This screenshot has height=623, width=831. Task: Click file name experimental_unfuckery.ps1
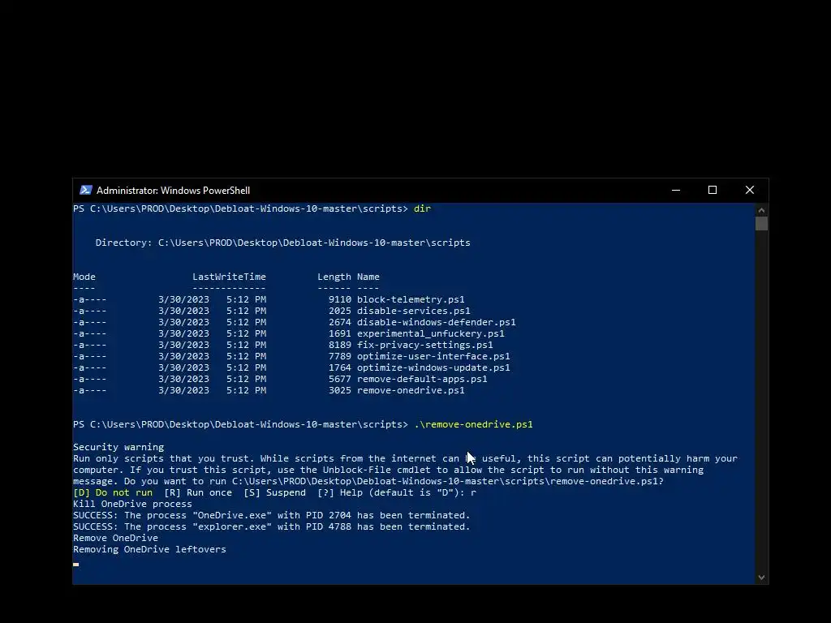tap(430, 333)
